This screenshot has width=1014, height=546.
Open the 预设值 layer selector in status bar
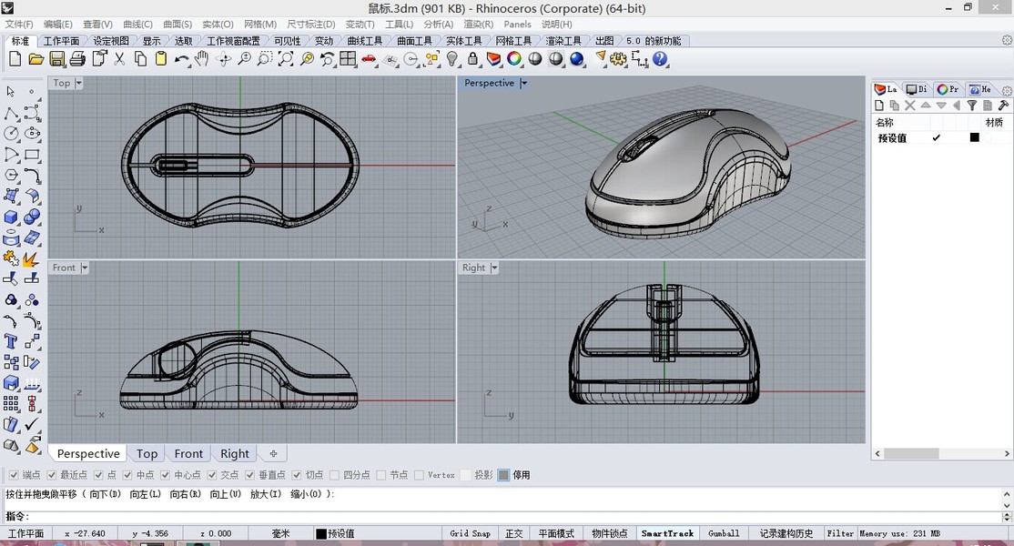pos(335,534)
